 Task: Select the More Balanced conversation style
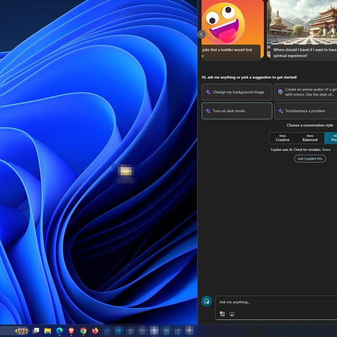point(310,138)
